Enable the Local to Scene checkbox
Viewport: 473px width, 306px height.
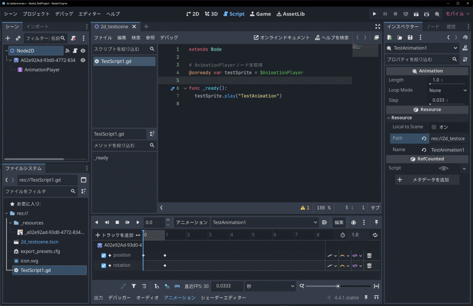point(434,127)
